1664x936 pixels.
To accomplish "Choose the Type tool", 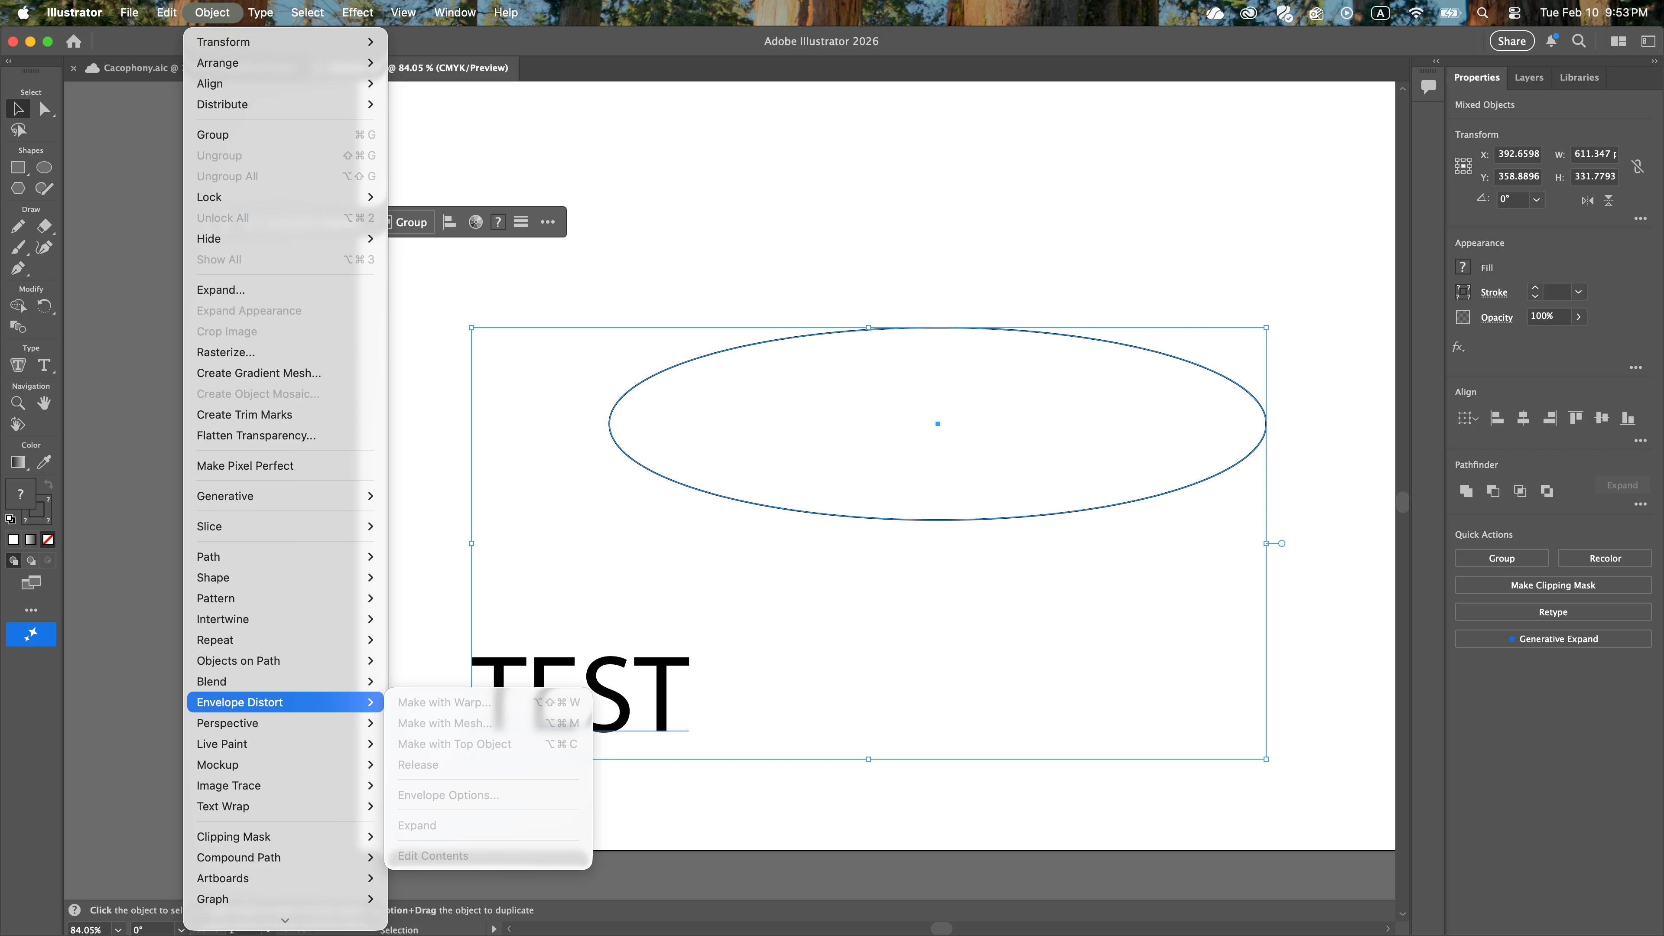I will [x=44, y=365].
